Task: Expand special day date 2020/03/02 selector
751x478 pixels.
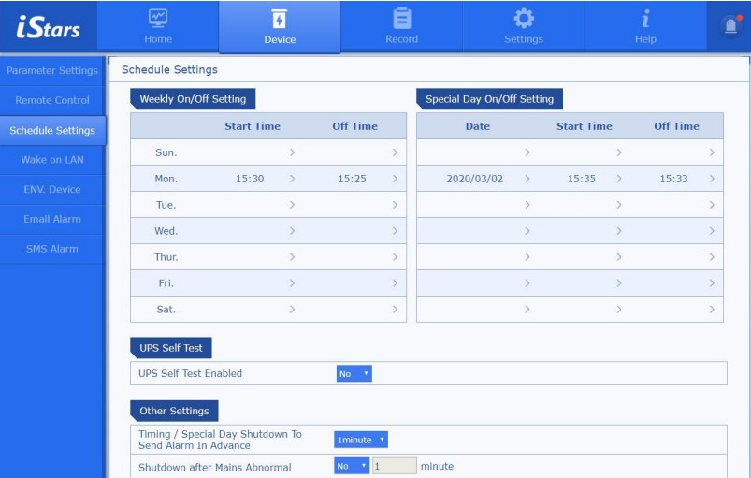Action: 527,179
